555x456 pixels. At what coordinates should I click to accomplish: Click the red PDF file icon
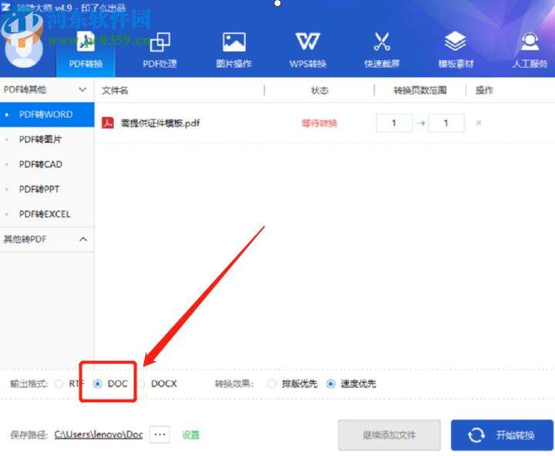pyautogui.click(x=108, y=123)
